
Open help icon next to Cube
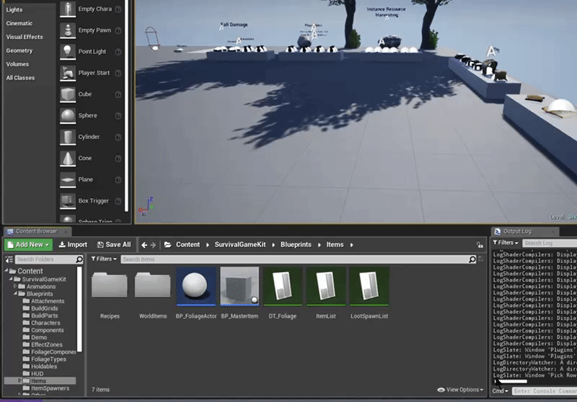pos(118,95)
